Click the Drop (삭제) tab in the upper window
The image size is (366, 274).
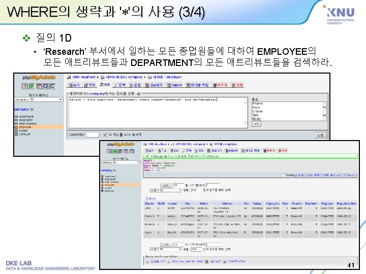click(237, 85)
